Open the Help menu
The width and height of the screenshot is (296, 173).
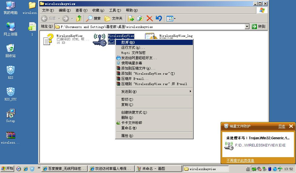(x=132, y=10)
